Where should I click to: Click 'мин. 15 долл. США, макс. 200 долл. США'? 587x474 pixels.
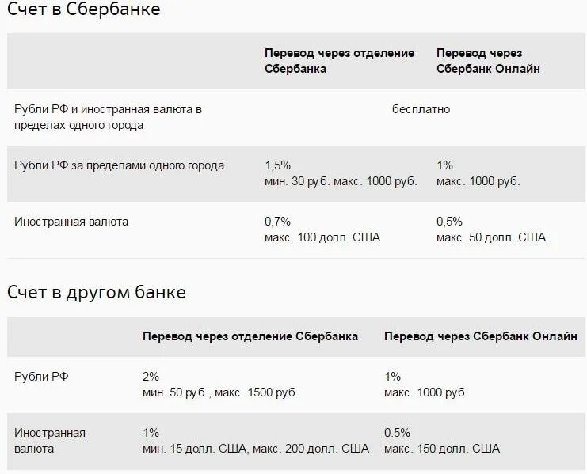255,449
